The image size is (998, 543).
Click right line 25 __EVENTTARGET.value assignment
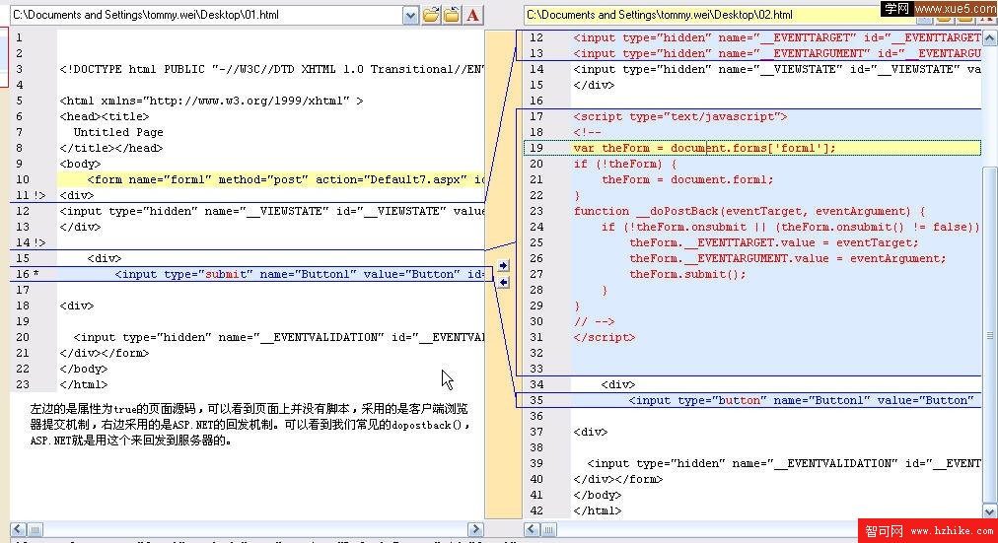tap(774, 242)
